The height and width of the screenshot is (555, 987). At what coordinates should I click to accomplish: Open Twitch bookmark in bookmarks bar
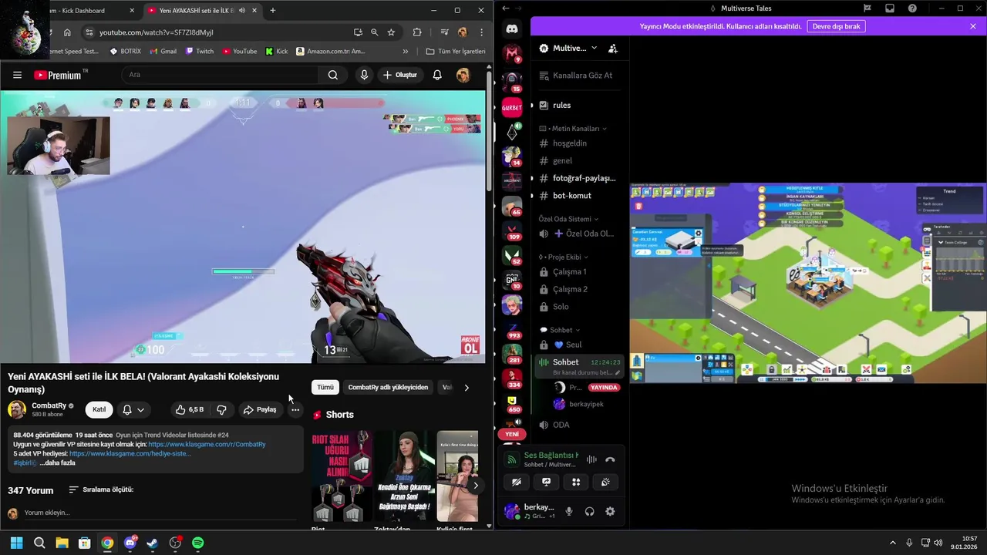click(199, 52)
